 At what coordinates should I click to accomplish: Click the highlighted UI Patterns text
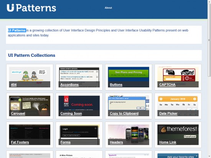17,30
